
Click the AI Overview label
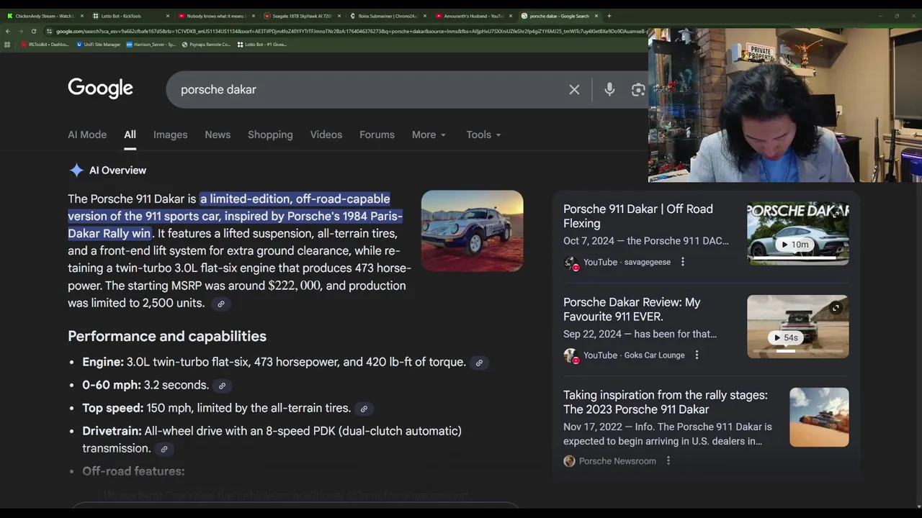pyautogui.click(x=117, y=171)
